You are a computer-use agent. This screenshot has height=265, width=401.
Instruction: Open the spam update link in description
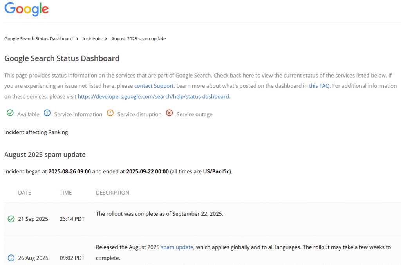coord(177,247)
